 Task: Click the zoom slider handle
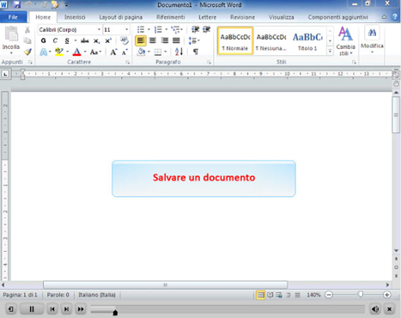361,294
